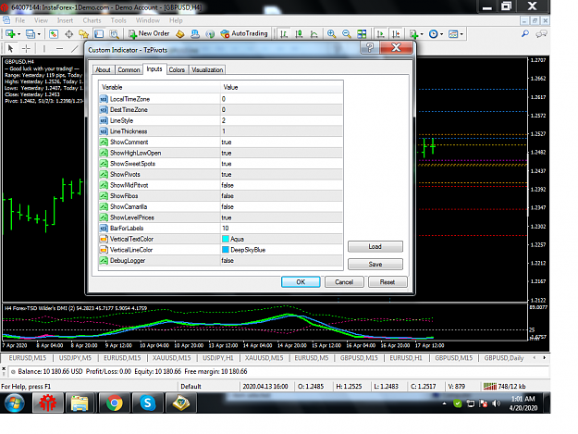
Task: Open the Indicators list dropdown
Action: click(416, 34)
